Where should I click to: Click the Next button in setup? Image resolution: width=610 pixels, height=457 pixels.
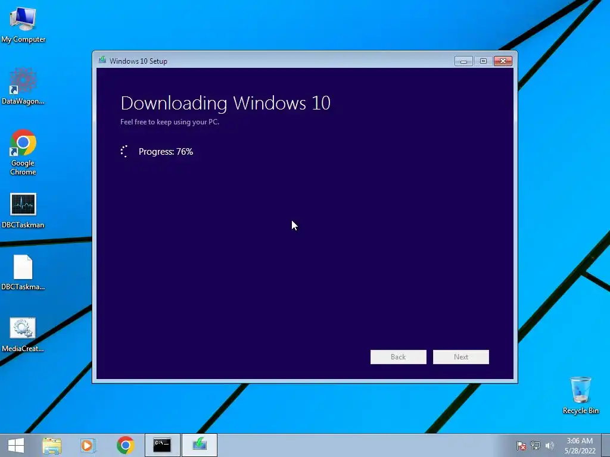[x=460, y=357]
